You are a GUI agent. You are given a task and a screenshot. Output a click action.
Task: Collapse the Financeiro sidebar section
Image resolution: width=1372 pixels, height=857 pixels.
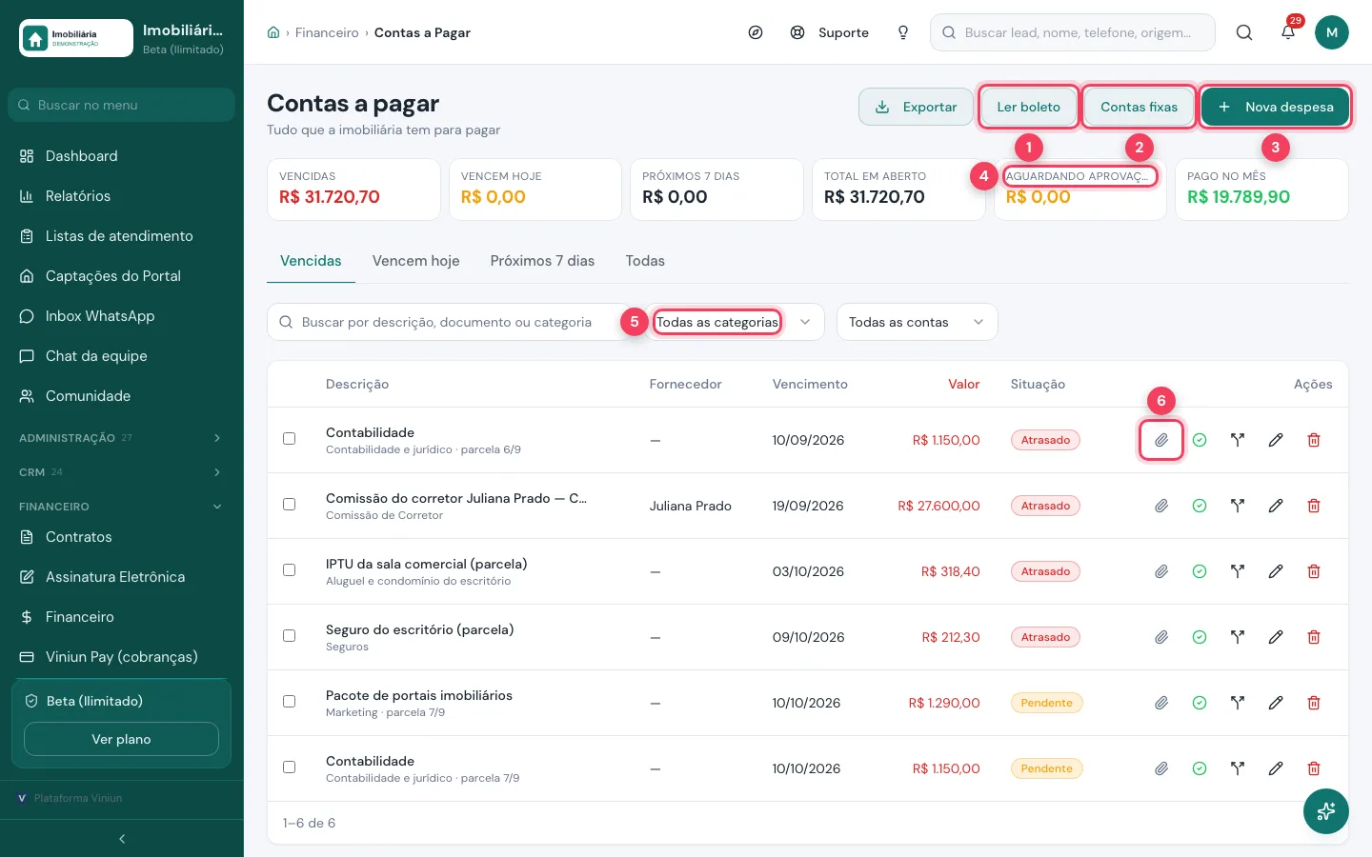point(122,507)
